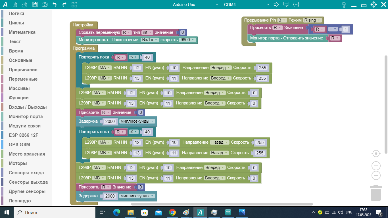This screenshot has height=218, width=388.
Task: Open the four-squares grid icon
Action: click(x=74, y=5)
